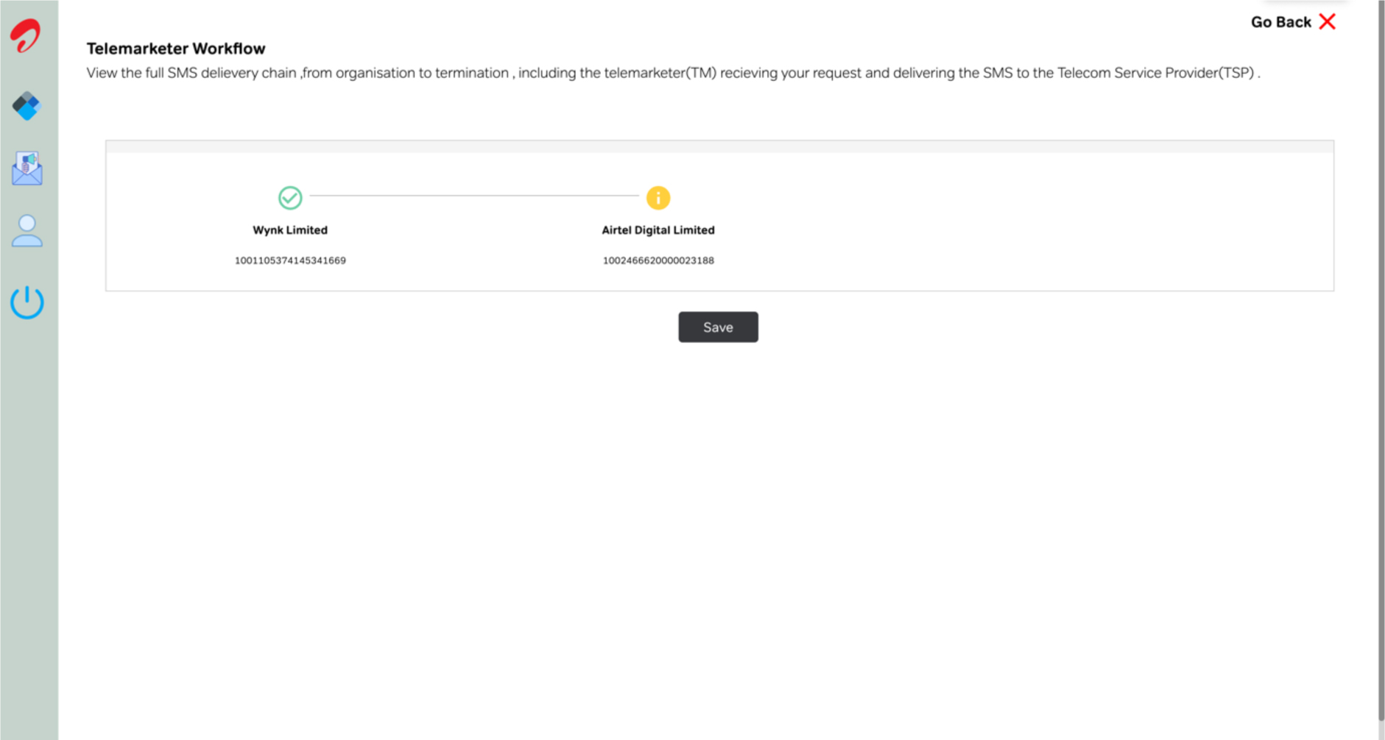Select the Airtel Digital Limited label

[658, 230]
